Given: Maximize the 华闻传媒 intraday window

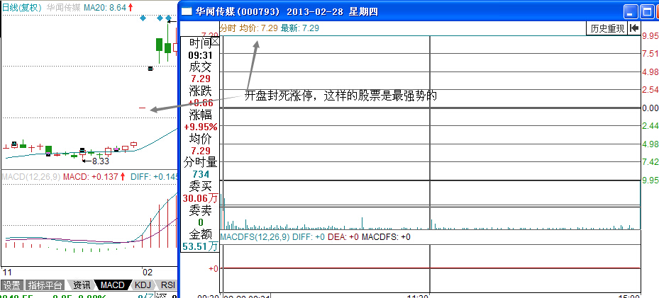Looking at the screenshot, I should [x=646, y=11].
